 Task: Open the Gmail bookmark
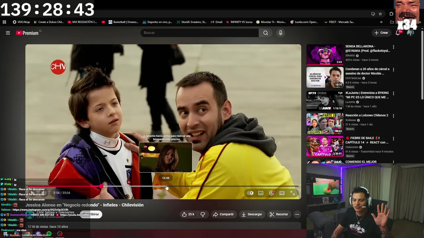[216, 22]
